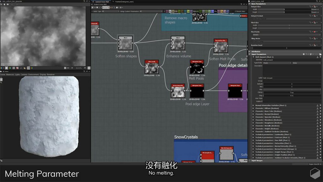Click export icon on Channels Diffuse row

317,108
